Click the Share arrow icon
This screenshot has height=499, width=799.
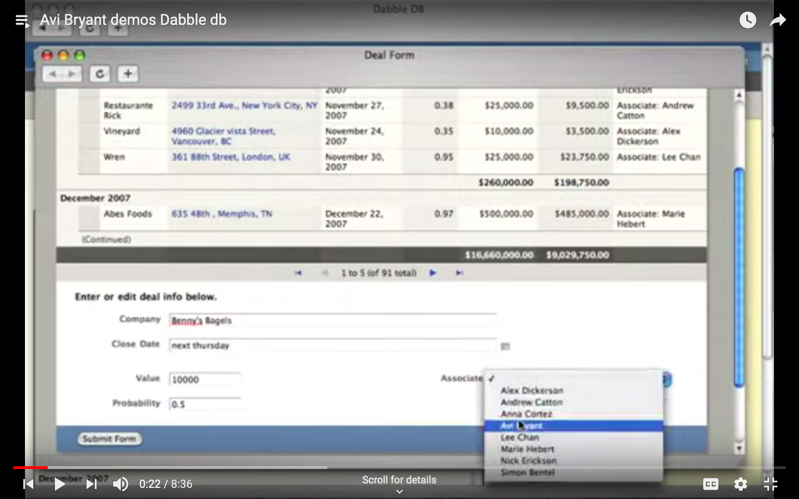pos(778,21)
